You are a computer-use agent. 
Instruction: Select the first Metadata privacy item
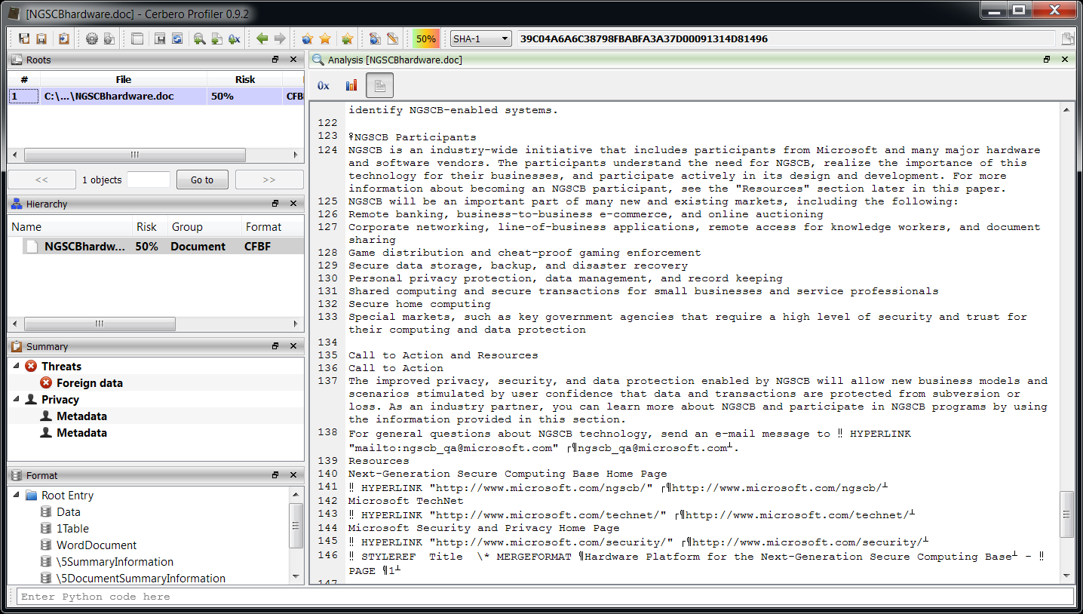click(81, 416)
